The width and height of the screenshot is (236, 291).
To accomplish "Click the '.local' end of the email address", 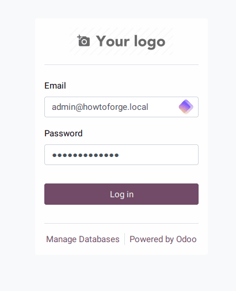I will pos(138,107).
